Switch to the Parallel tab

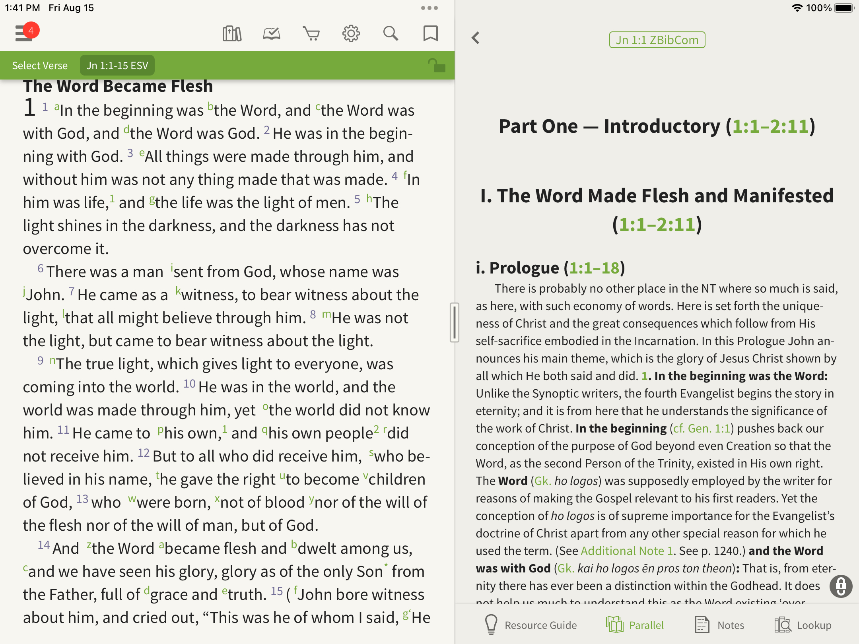click(636, 625)
